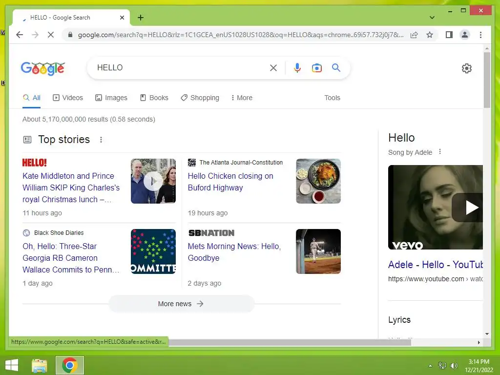Click the vertical scrollbar thumb

click(x=487, y=80)
